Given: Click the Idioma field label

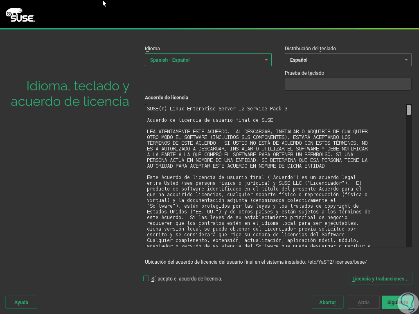Looking at the screenshot, I should (152, 49).
